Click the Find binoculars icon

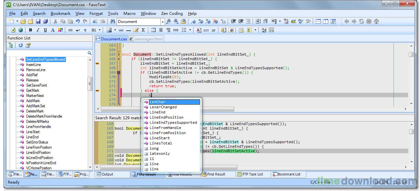pyautogui.click(x=112, y=22)
